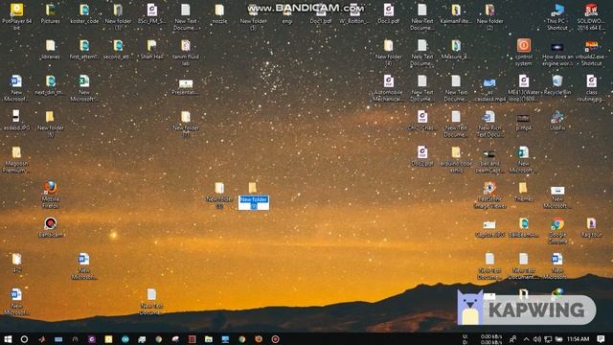The image size is (613, 345).
Task: Select the Rag tour archive icon
Action: (x=591, y=227)
